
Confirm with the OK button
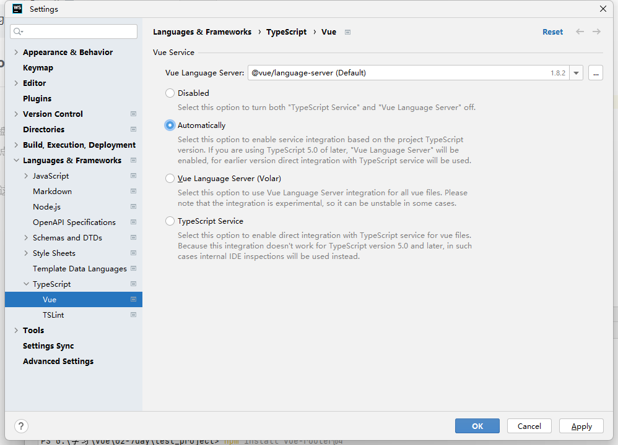(x=477, y=426)
